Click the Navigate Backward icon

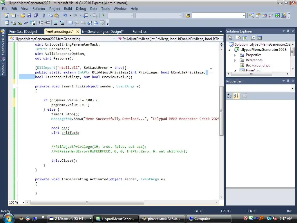[x=86, y=15]
